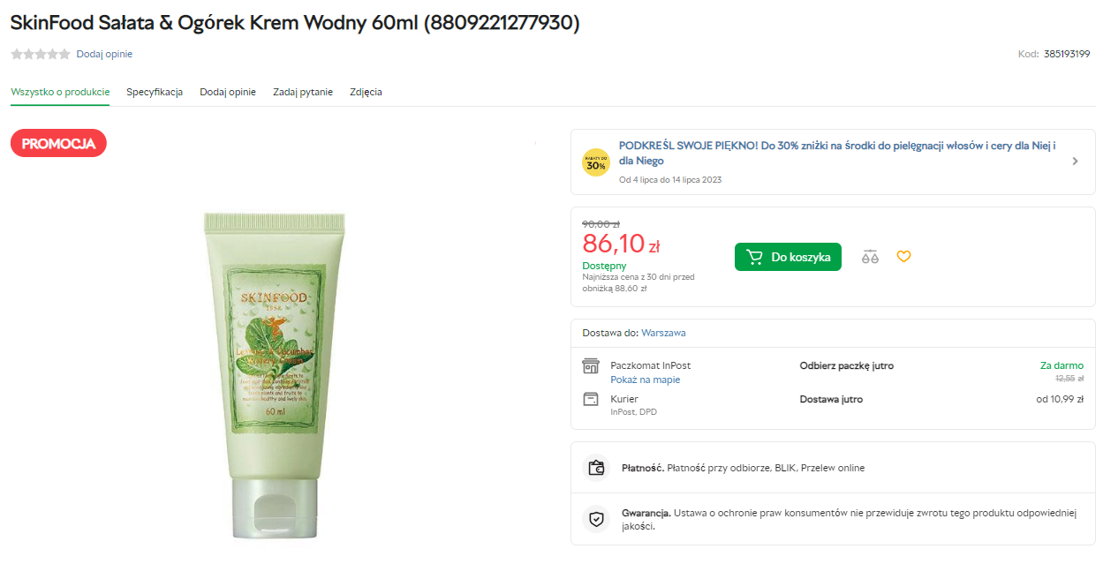Click the courier package box icon
This screenshot has width=1103, height=579.
(x=591, y=399)
